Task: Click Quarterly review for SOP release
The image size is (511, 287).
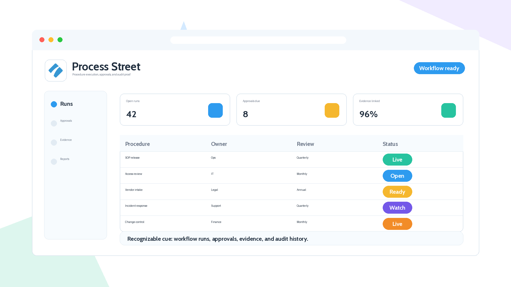Action: click(x=303, y=158)
